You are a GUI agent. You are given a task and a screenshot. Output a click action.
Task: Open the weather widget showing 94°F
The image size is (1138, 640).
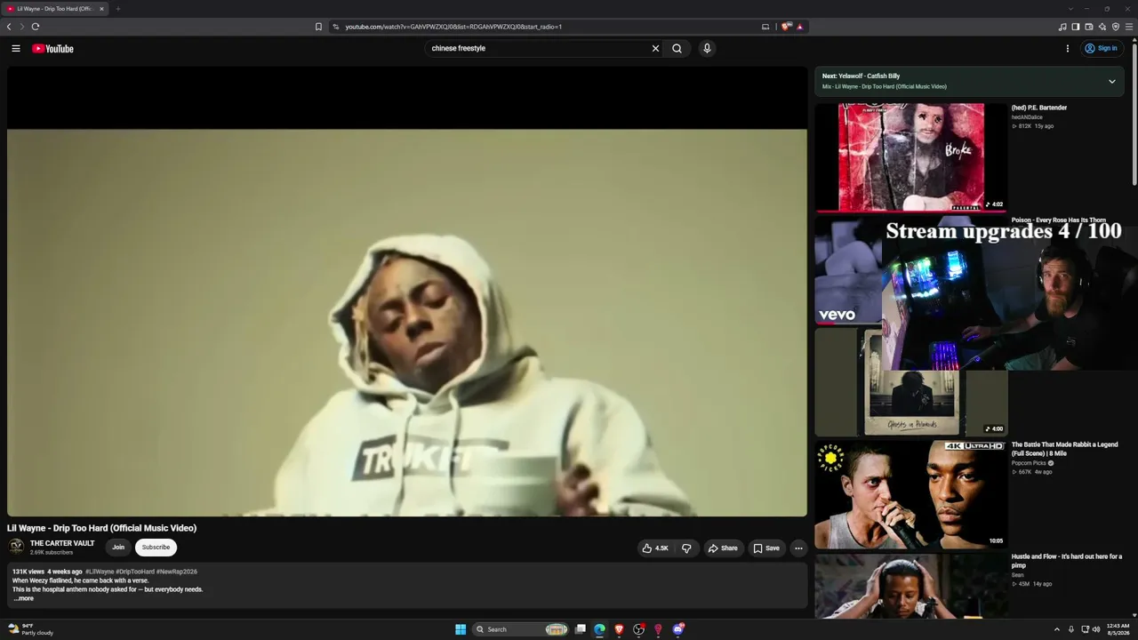[31, 629]
